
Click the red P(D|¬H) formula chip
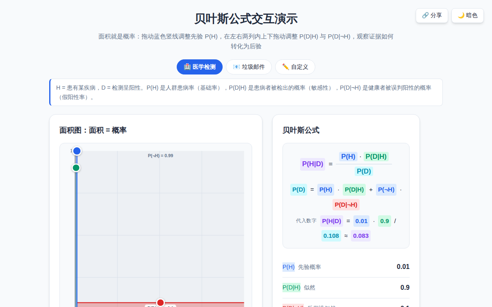(x=346, y=205)
